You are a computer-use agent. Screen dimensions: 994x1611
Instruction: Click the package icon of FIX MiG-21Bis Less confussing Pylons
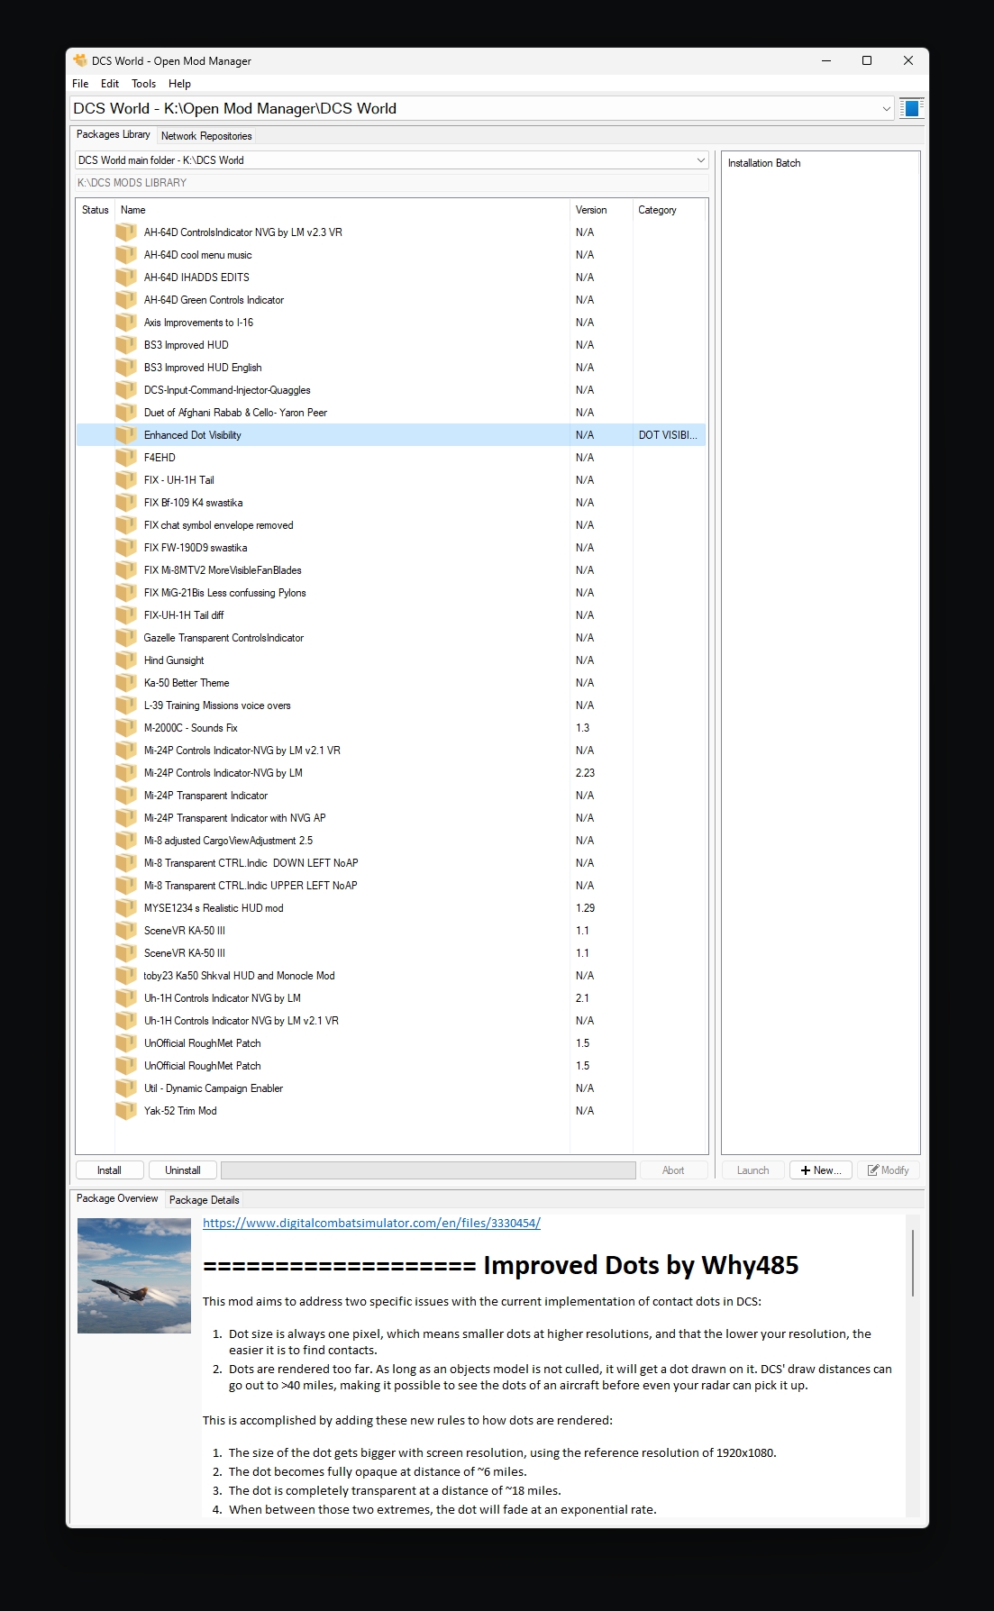(126, 592)
